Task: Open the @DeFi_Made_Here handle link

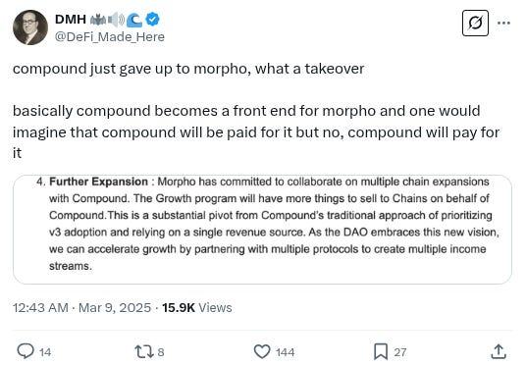Action: point(109,37)
